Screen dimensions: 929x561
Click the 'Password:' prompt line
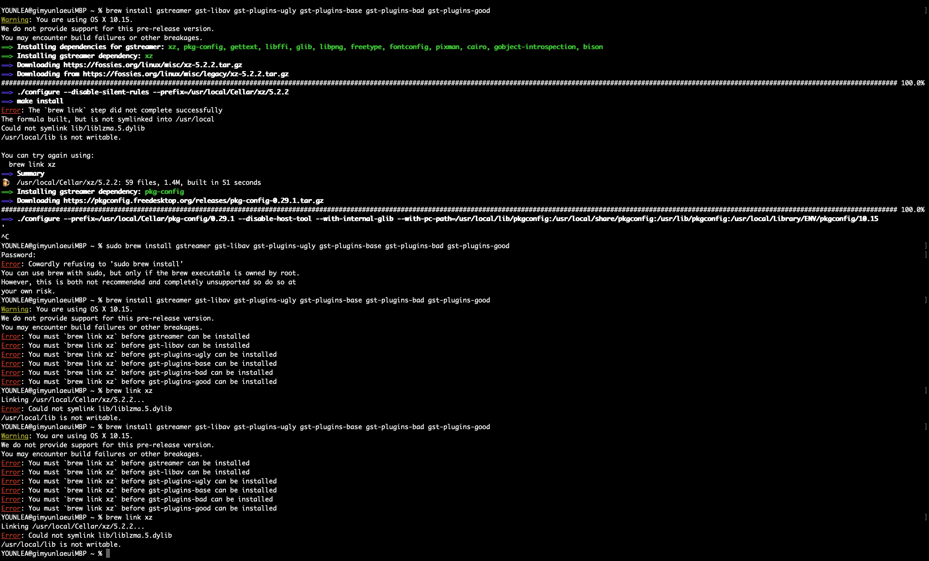tap(18, 255)
